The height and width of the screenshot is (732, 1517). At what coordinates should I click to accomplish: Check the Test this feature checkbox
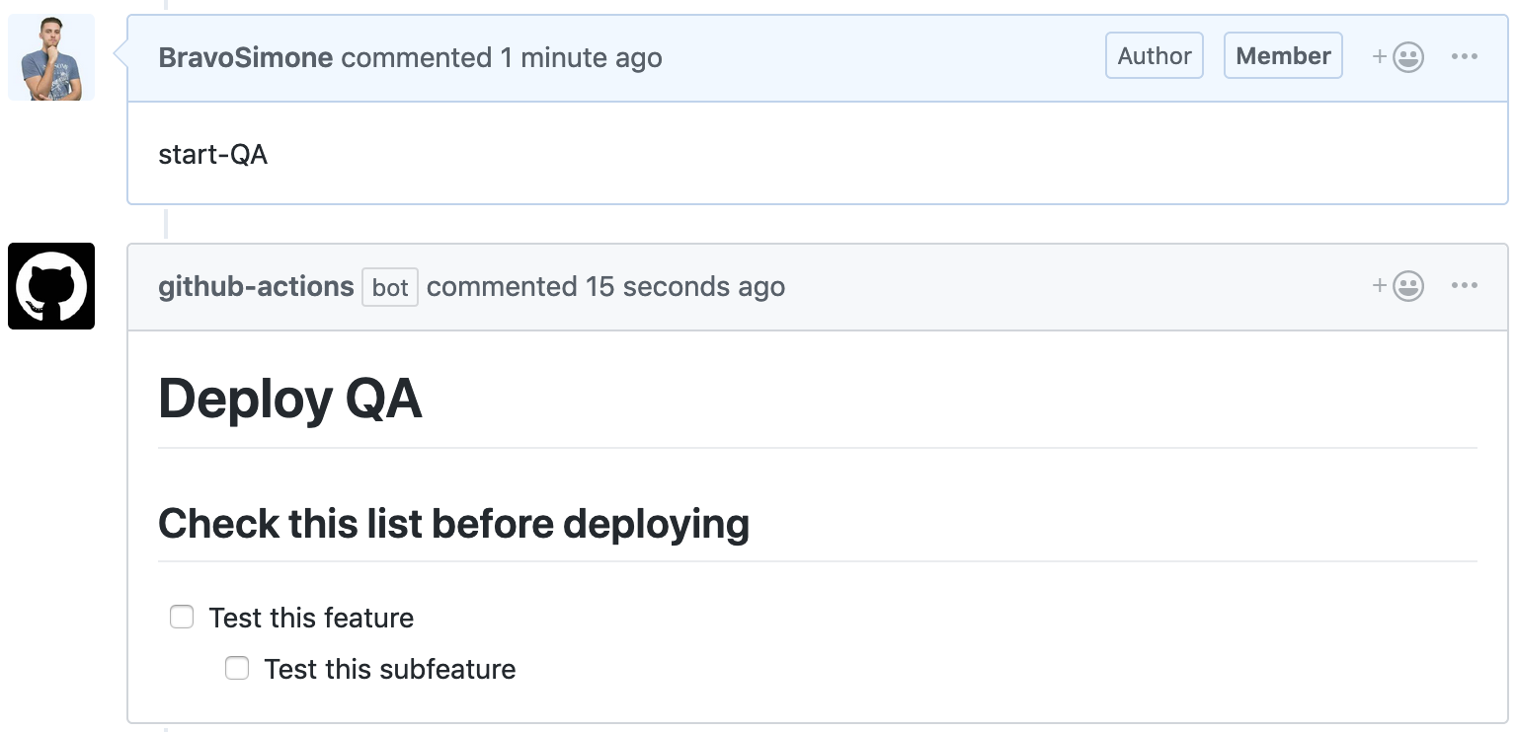click(x=182, y=616)
